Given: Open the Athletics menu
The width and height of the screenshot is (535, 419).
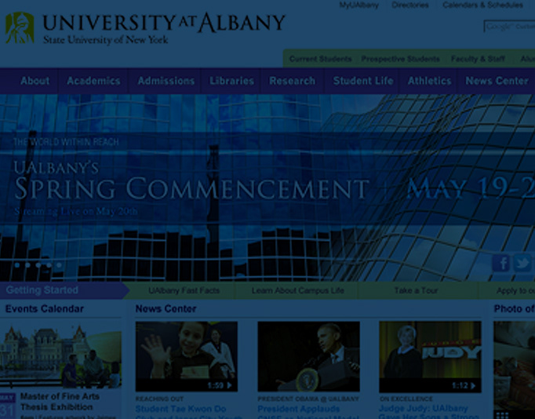Looking at the screenshot, I should coord(430,81).
